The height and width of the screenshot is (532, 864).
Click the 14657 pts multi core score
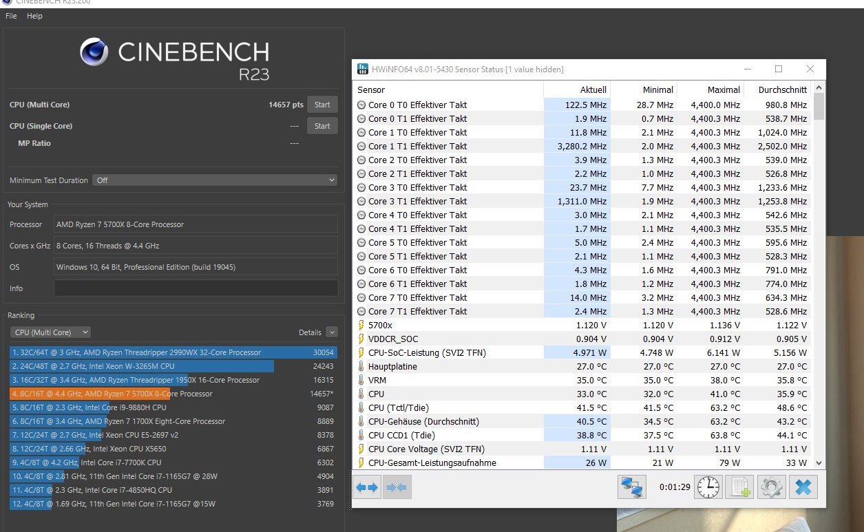point(286,105)
